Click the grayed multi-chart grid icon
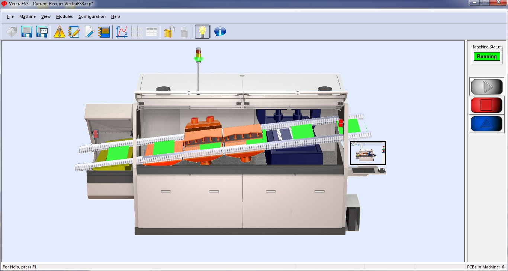The image size is (508, 271). pyautogui.click(x=137, y=32)
